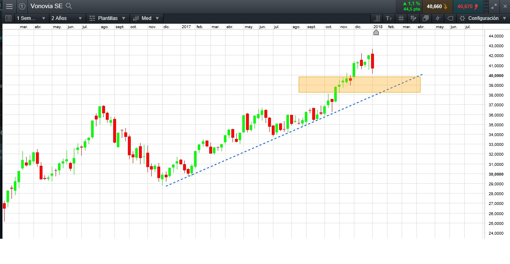Screen dimensions: 510x264
Task: Open the 2 Años period dropdown
Action: (67, 18)
